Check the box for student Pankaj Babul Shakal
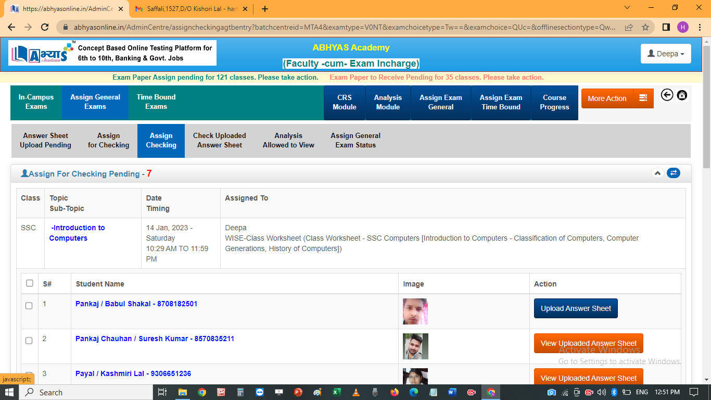 pyautogui.click(x=29, y=306)
